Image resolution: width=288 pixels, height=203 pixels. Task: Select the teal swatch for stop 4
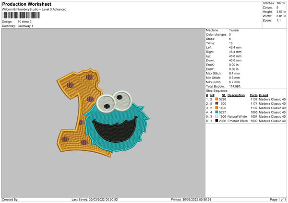tap(217, 112)
